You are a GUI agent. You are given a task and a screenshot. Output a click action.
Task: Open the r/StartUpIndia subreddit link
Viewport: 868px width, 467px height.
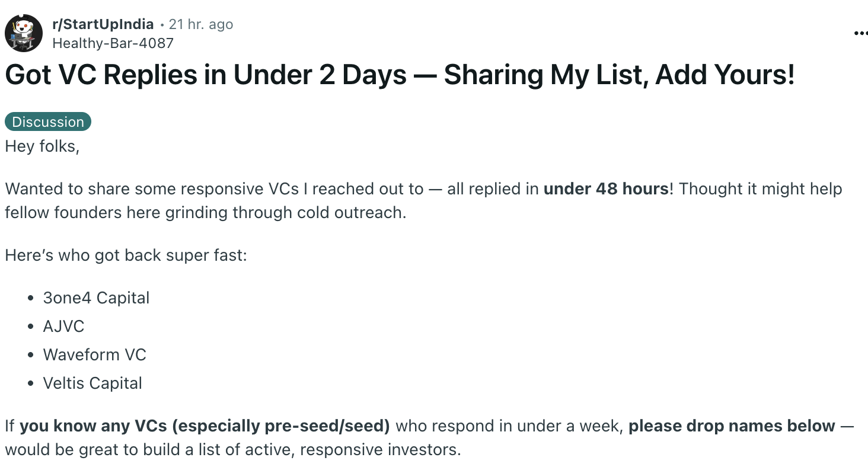point(103,24)
